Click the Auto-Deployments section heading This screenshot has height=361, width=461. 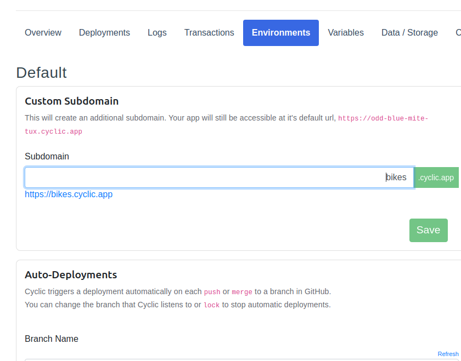(x=70, y=274)
